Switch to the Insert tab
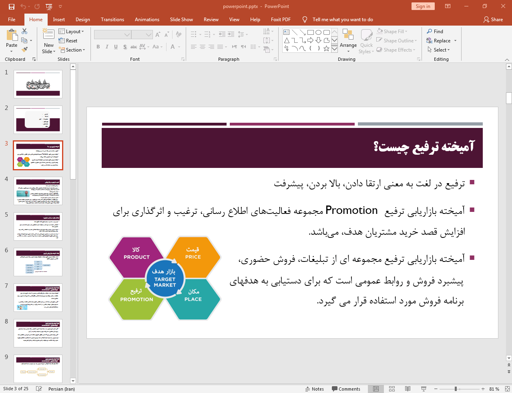This screenshot has height=393, width=512. (x=59, y=20)
